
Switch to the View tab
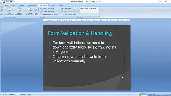(61, 5)
